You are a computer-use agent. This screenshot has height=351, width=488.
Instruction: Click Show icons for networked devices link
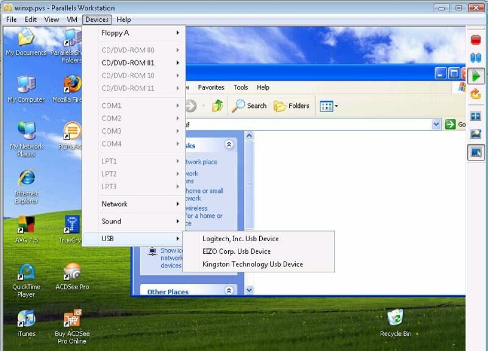click(x=171, y=258)
